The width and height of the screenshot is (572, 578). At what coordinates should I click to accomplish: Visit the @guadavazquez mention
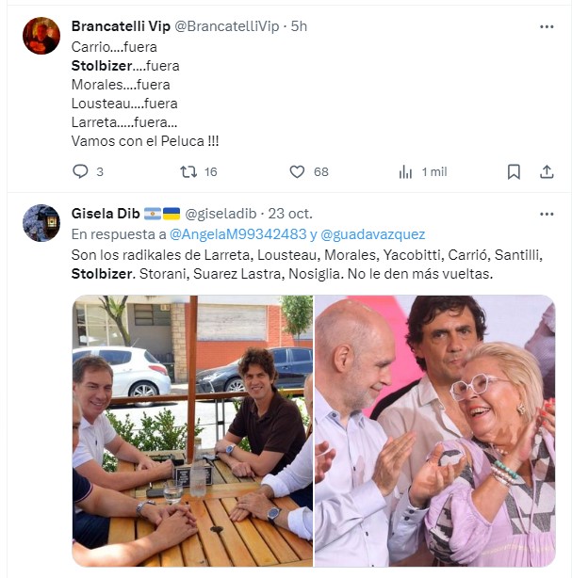pyautogui.click(x=372, y=234)
